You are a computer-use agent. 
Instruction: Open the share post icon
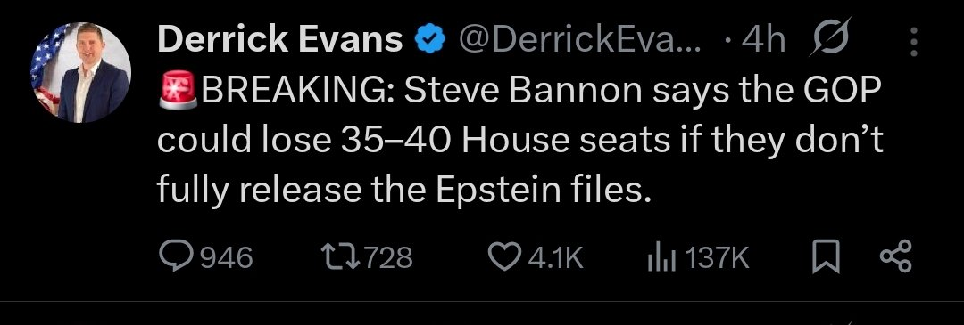897,257
